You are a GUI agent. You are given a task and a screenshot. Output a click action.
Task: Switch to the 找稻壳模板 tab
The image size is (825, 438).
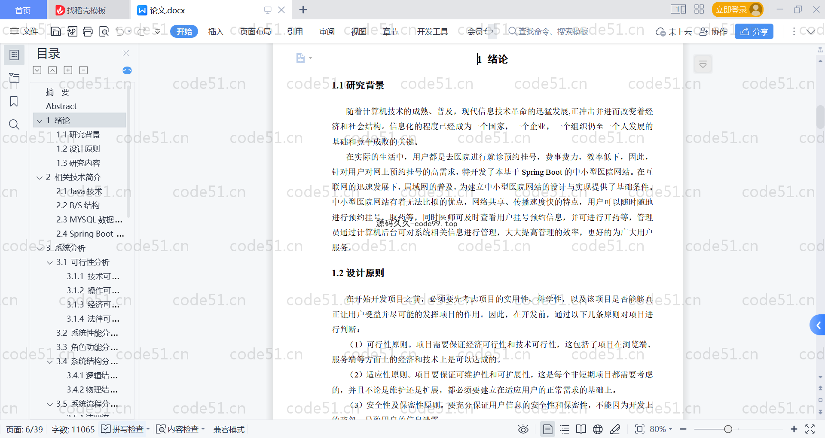tap(88, 10)
